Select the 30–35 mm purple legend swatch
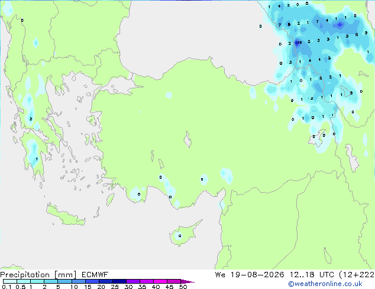 pos(132,281)
